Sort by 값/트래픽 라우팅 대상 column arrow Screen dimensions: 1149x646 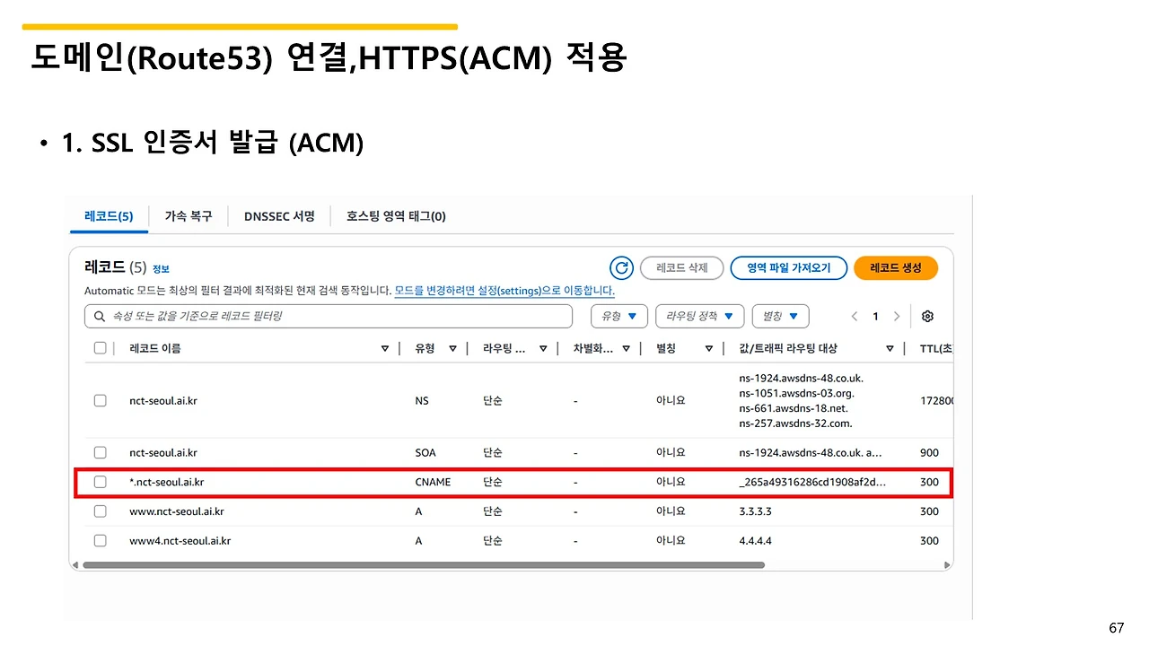pos(890,348)
